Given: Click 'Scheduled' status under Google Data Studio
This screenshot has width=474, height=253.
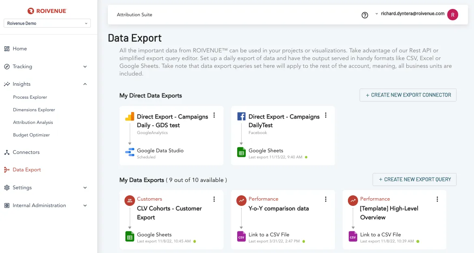Looking at the screenshot, I should point(146,157).
